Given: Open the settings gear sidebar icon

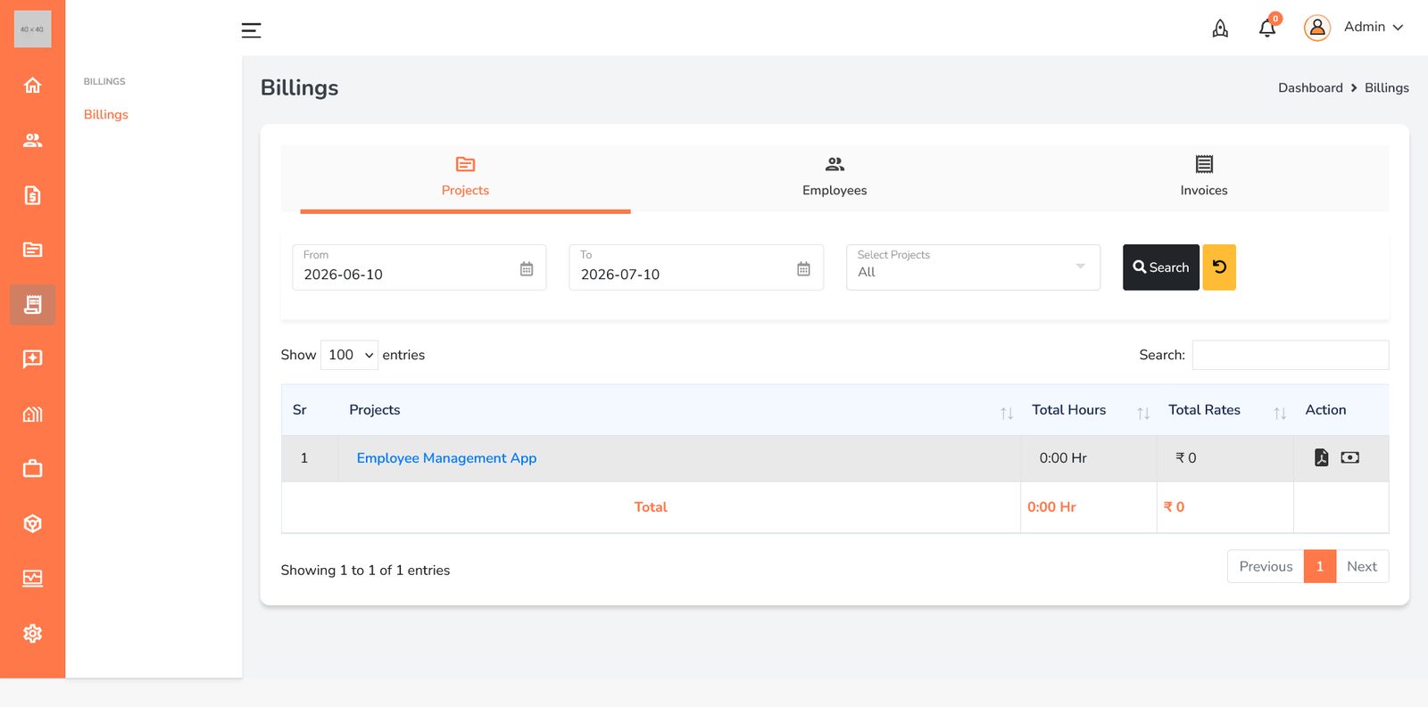Looking at the screenshot, I should click(32, 634).
